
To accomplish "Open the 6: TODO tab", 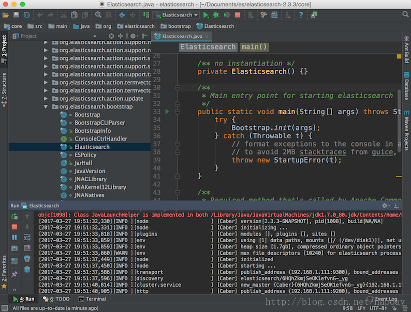I will [x=56, y=299].
